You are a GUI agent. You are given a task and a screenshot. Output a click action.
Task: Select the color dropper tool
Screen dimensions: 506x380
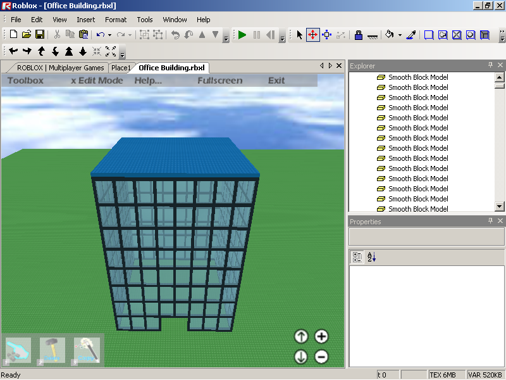click(411, 35)
